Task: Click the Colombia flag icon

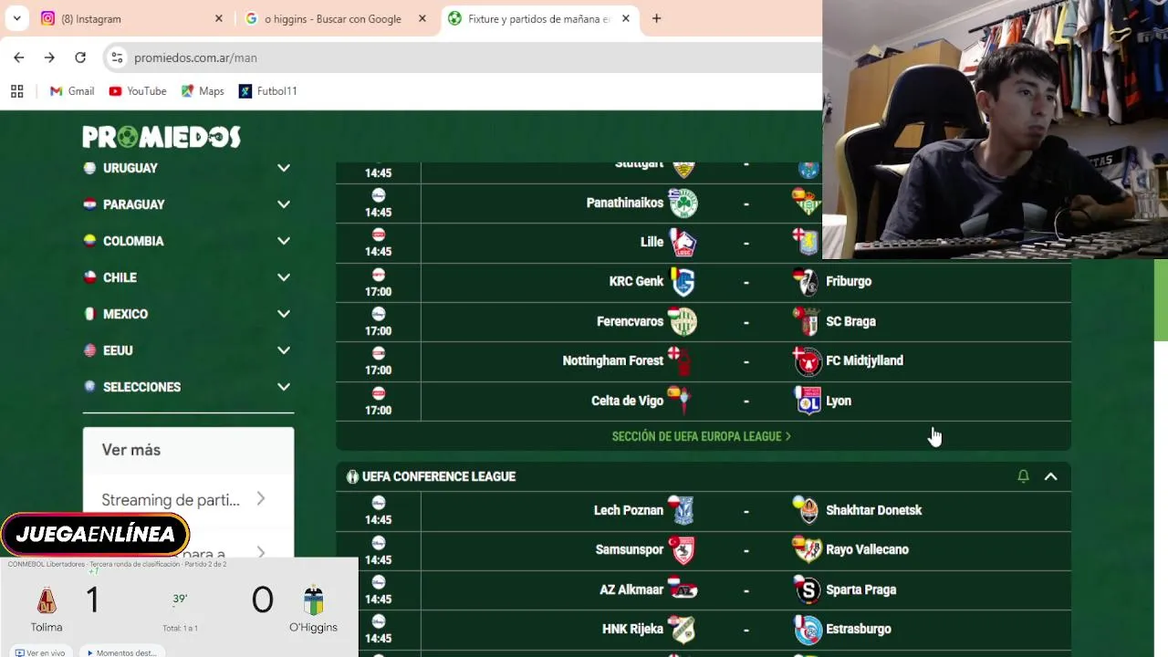Action: (x=89, y=241)
